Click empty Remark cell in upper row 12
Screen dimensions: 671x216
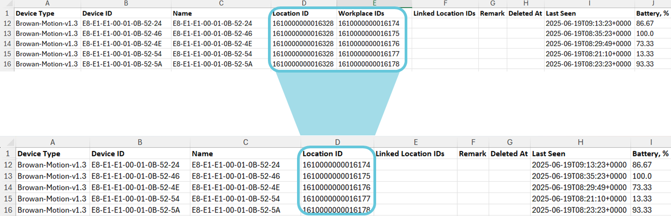(x=492, y=23)
